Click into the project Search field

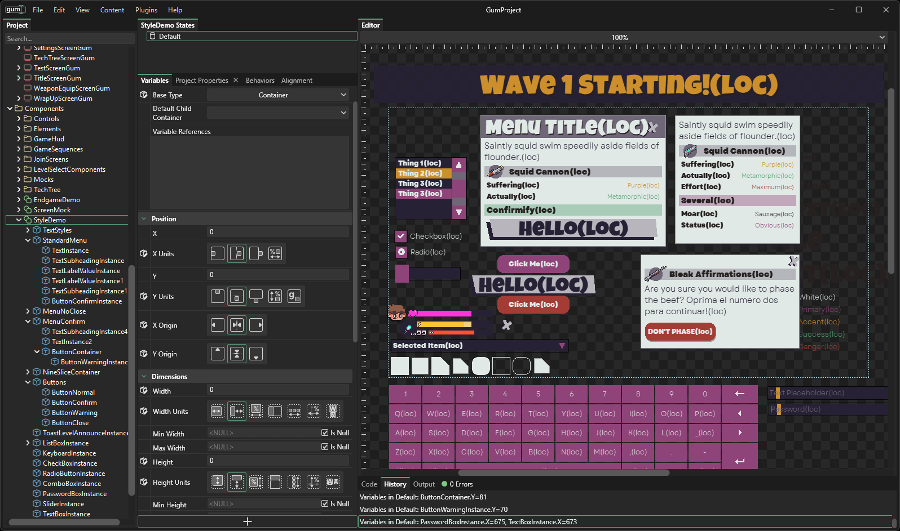pyautogui.click(x=69, y=39)
